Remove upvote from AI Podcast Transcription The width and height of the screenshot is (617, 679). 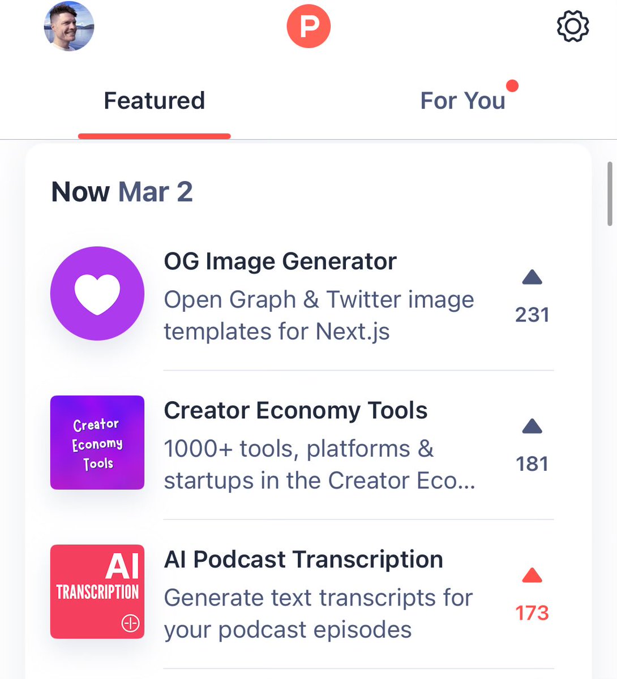(x=532, y=576)
